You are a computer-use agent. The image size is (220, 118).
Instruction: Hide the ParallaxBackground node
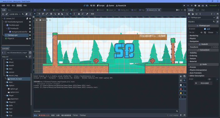[x=30, y=22]
